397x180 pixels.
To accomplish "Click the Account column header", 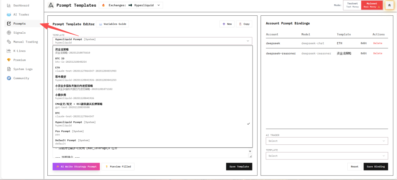I will tap(272, 34).
